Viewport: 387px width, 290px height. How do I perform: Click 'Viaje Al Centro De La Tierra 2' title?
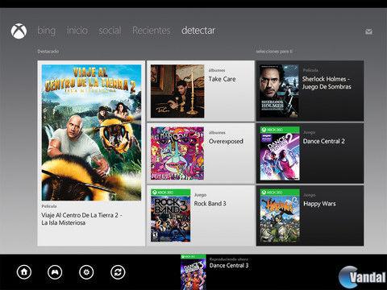pyautogui.click(x=81, y=219)
